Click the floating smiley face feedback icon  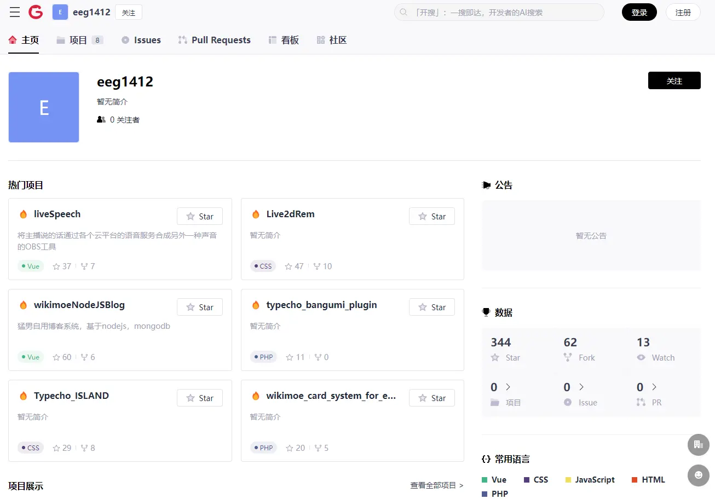698,475
